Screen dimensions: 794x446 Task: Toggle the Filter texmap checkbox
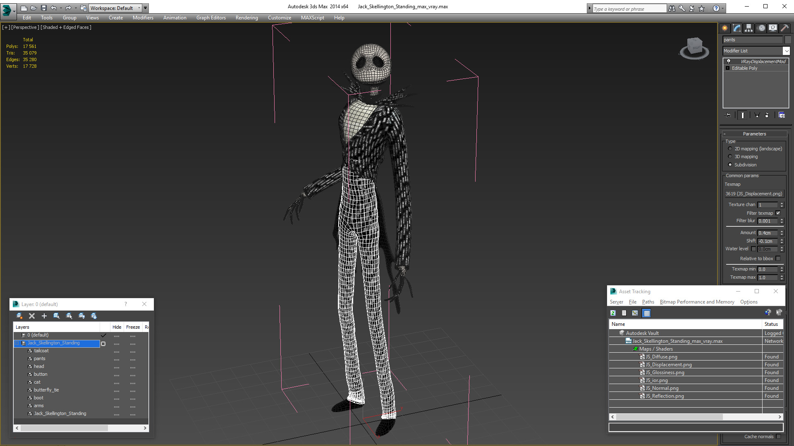(x=778, y=213)
